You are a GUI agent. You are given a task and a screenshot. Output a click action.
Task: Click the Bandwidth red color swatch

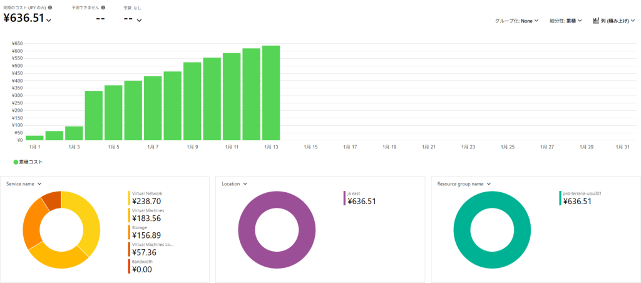pos(129,266)
